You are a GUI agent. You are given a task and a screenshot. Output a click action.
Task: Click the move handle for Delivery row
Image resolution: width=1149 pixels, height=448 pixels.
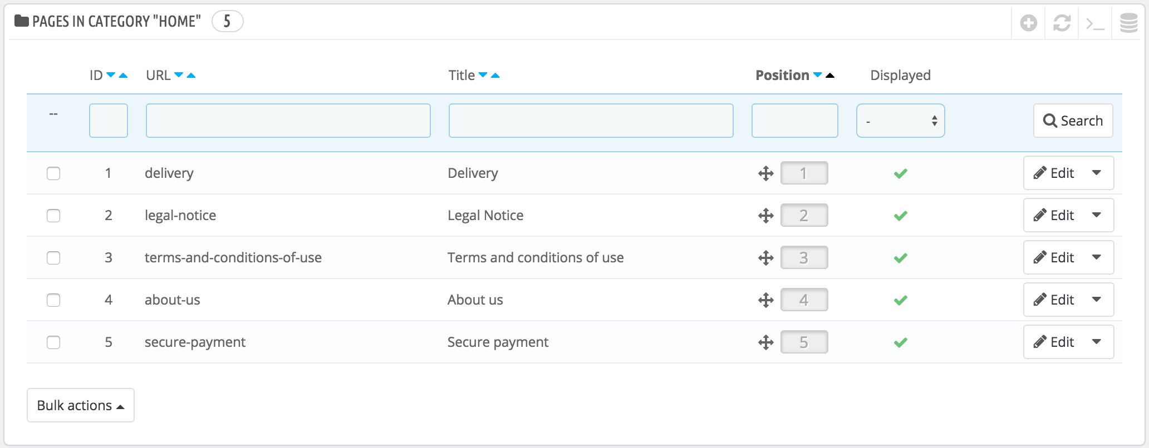pos(766,173)
